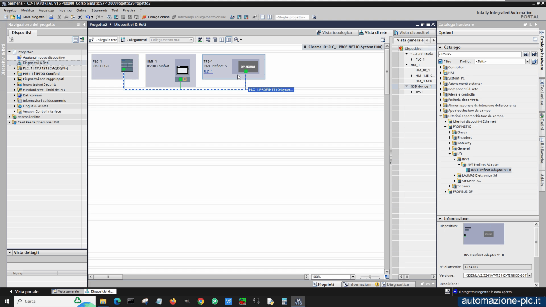The height and width of the screenshot is (307, 546).
Task: Select Dati comuni in project tree
Action: tap(32, 95)
